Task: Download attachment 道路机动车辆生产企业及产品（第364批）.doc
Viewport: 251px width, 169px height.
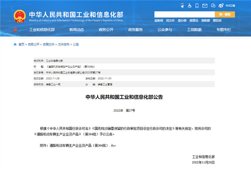Action: tap(83, 145)
